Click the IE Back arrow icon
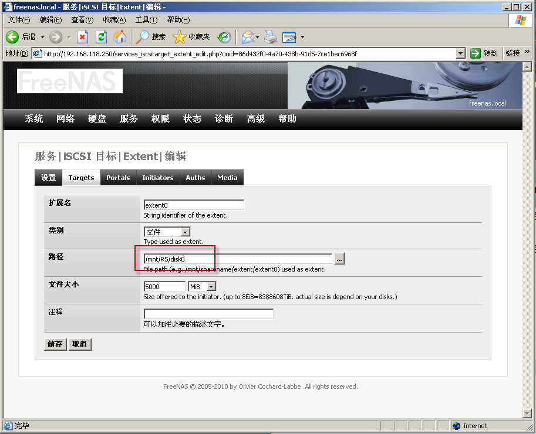Screen dimensions: 536x434 [12, 37]
